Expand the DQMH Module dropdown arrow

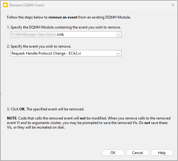point(118,35)
